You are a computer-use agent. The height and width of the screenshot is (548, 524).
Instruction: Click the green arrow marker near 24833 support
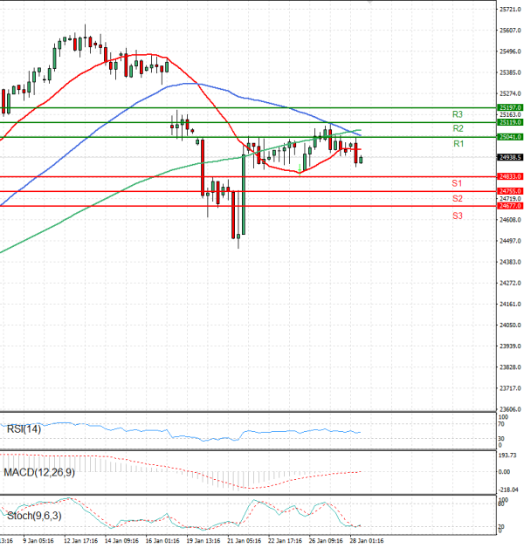[300, 168]
